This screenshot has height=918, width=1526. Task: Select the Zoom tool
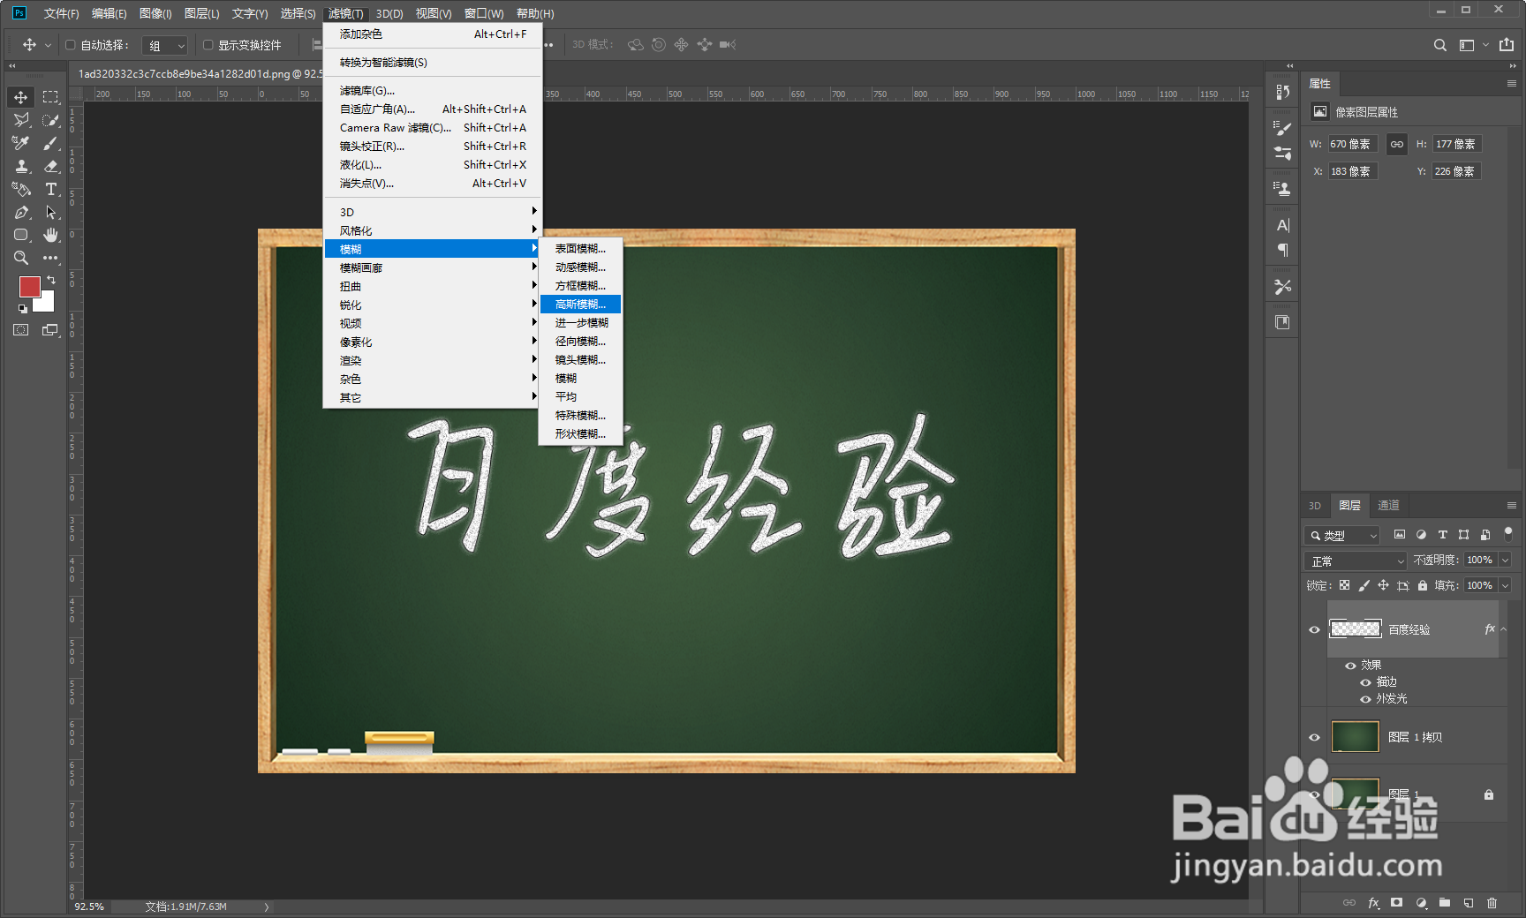click(19, 258)
